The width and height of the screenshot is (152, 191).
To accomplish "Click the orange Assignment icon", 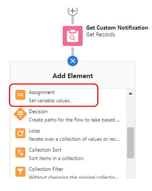I will pos(20,95).
